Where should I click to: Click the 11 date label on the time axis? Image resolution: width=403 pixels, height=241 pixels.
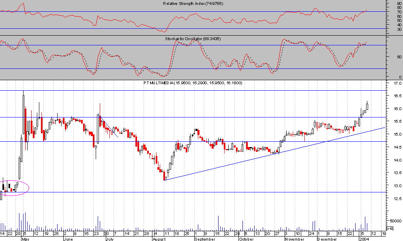click(x=166, y=234)
